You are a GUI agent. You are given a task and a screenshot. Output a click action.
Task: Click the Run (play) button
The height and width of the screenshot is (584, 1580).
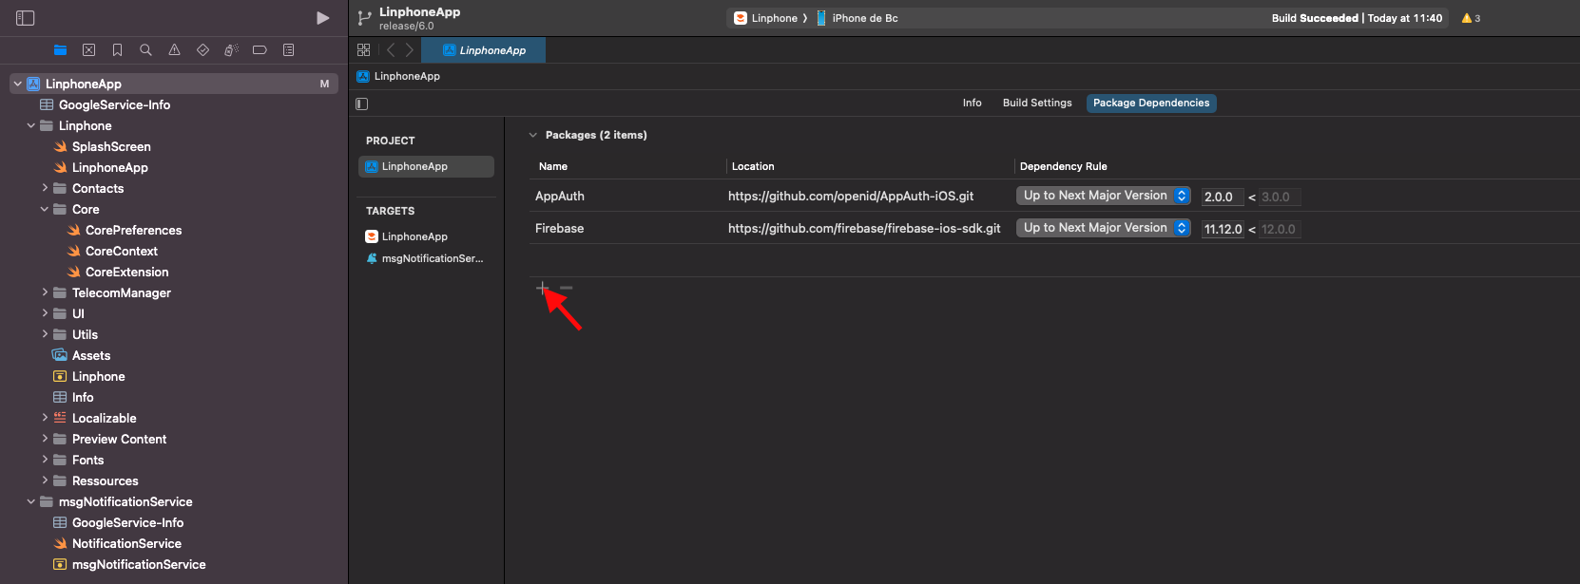(322, 18)
